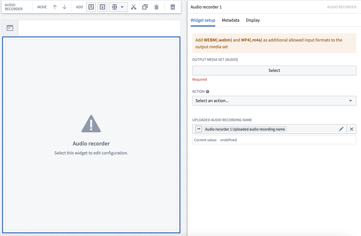Click the Current value field

pos(274,140)
